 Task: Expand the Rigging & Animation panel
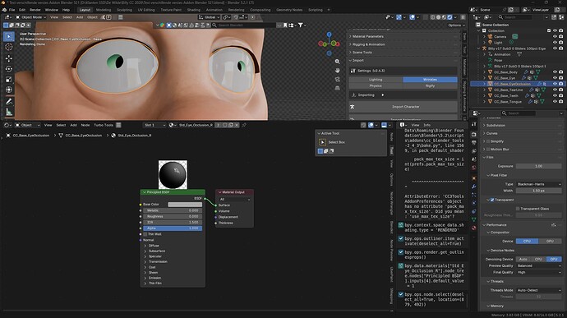[403, 44]
